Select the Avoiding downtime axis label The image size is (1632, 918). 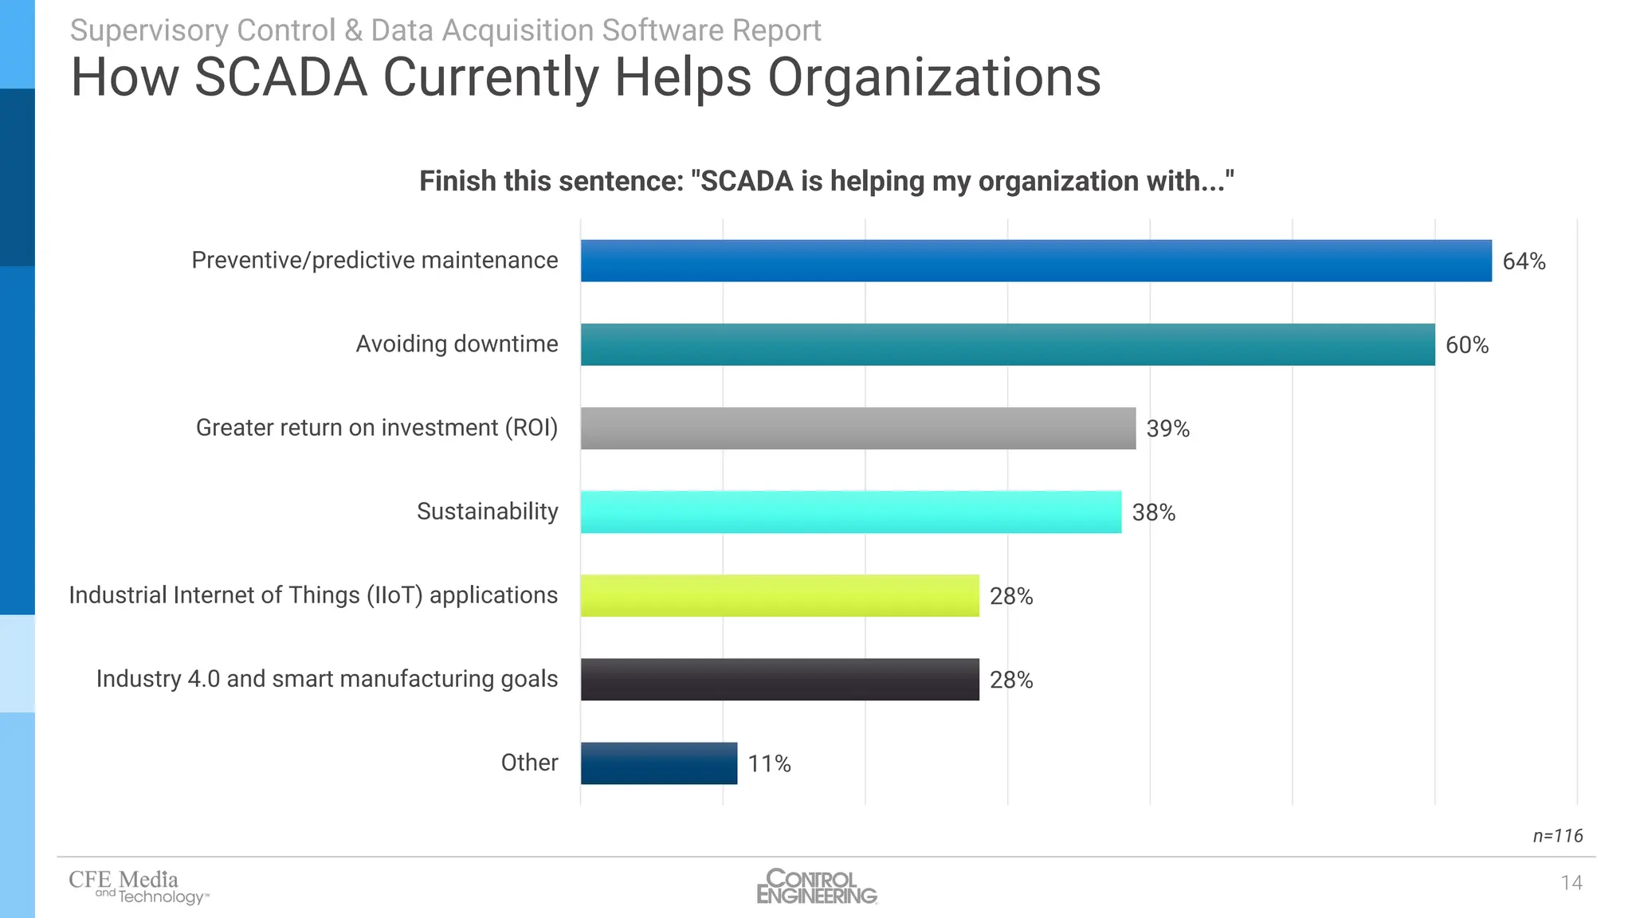point(457,343)
